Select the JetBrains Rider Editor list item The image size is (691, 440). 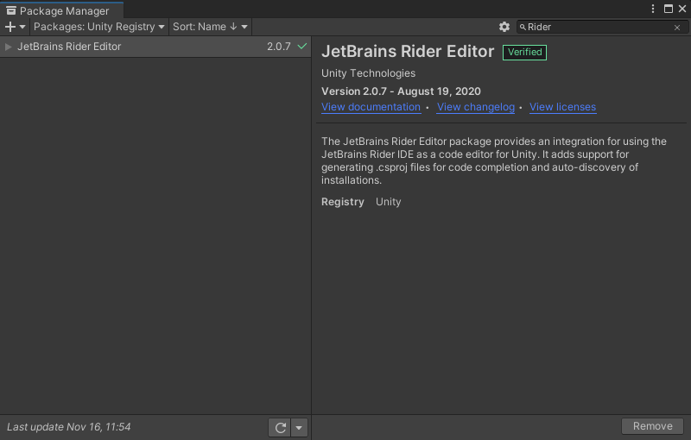click(155, 47)
